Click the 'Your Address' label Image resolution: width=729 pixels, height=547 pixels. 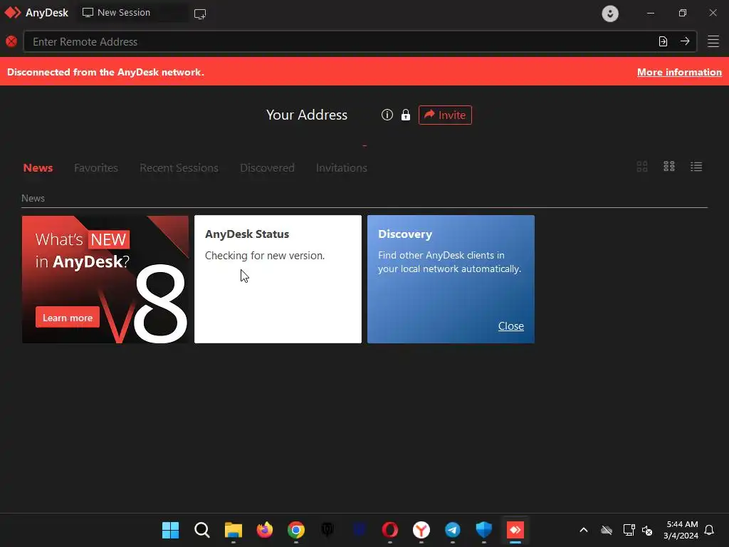306,115
